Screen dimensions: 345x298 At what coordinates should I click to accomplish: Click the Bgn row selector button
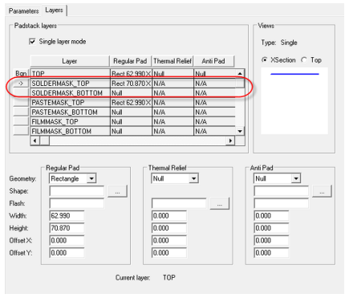[x=21, y=73]
